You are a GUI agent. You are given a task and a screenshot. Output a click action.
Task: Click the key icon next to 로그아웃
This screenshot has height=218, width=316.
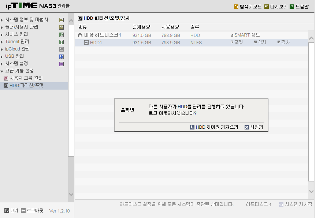click(23, 210)
